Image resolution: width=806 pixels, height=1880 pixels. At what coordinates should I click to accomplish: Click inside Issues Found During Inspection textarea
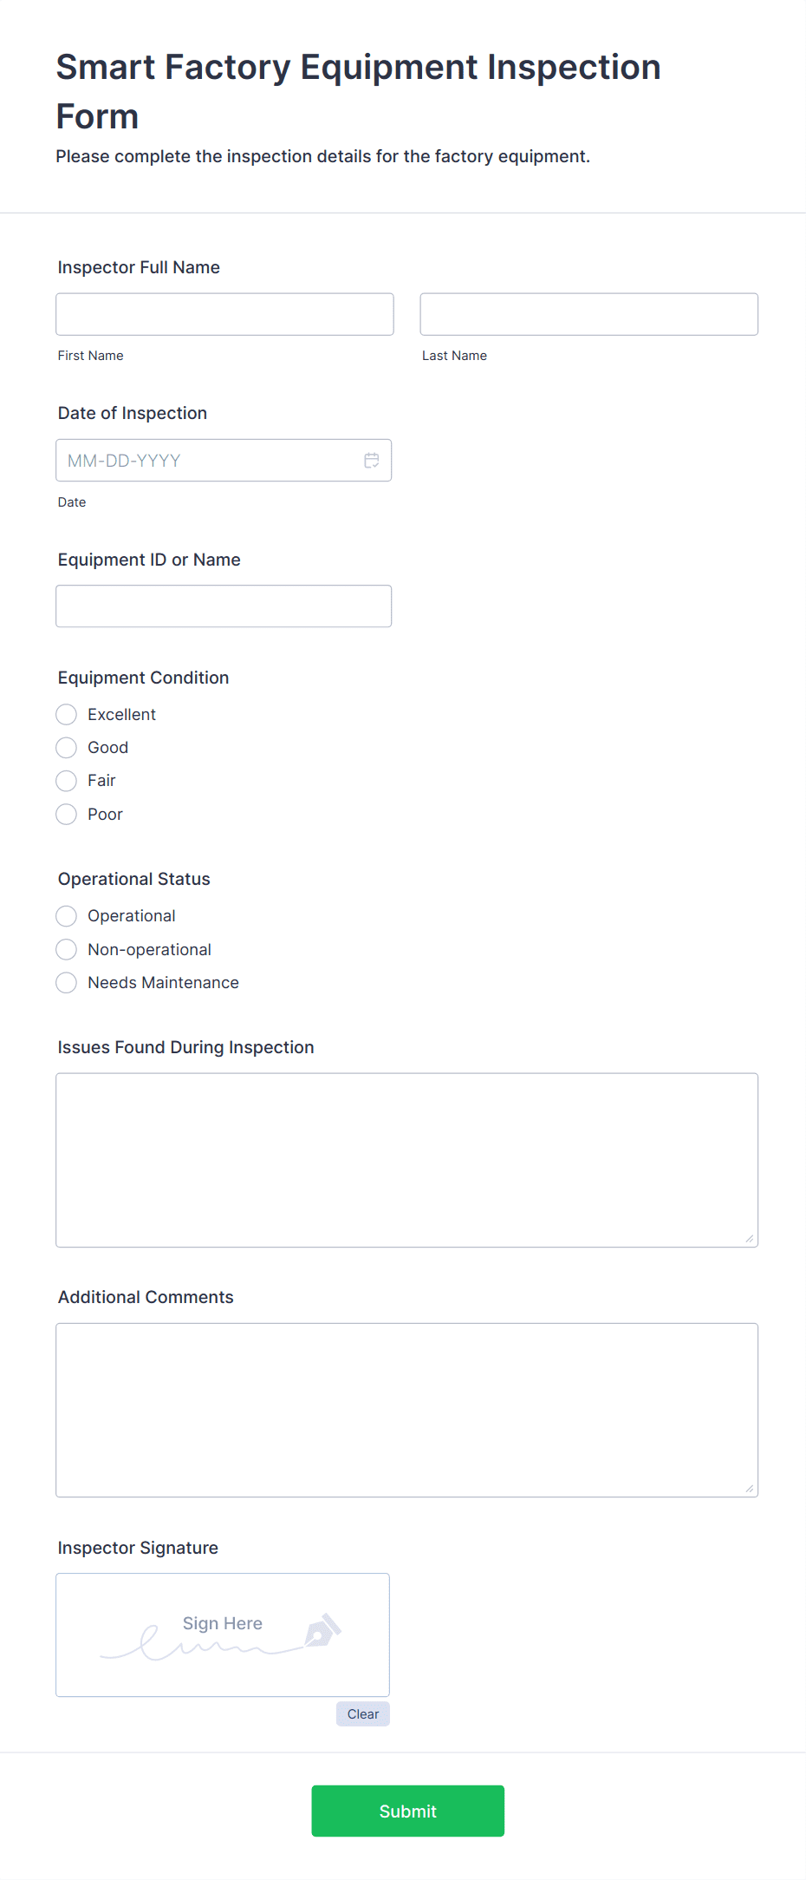406,1160
